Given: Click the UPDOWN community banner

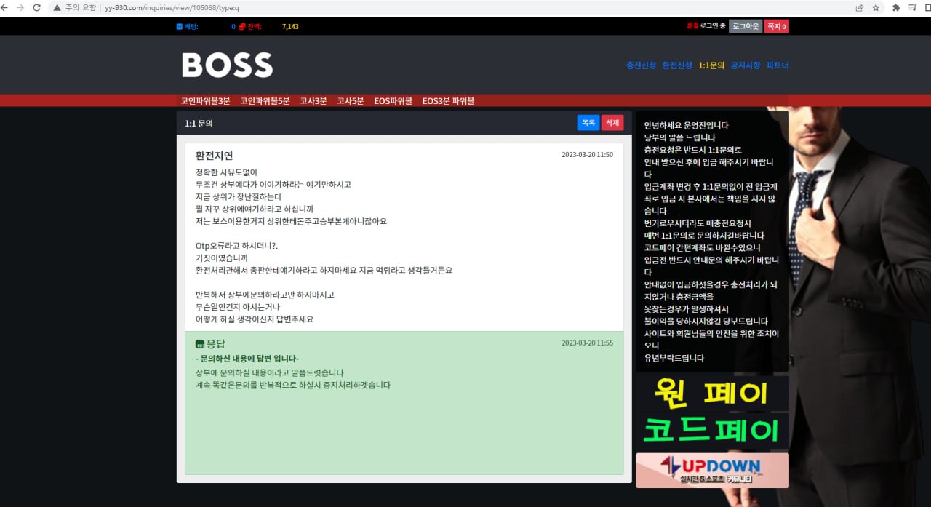Looking at the screenshot, I should (712, 470).
